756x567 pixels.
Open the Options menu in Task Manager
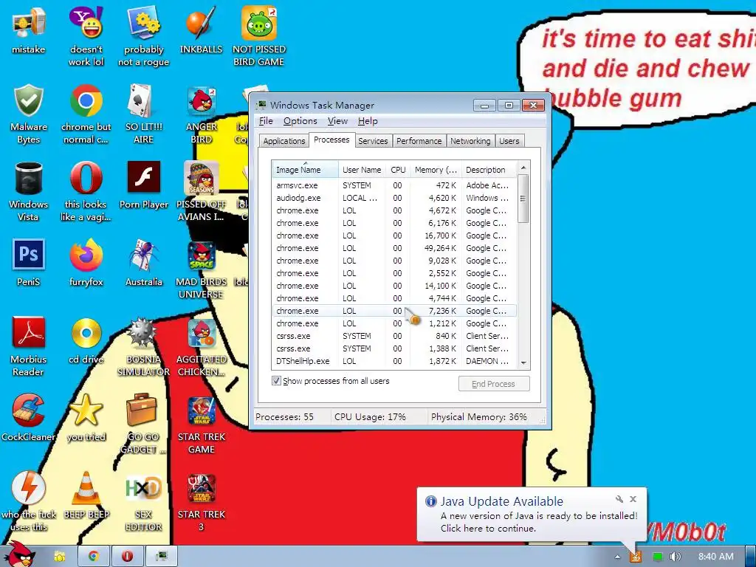tap(300, 121)
